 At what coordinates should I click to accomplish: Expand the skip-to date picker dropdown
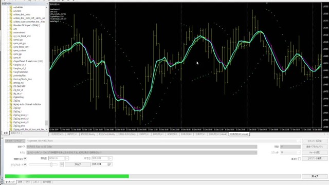[110, 164]
